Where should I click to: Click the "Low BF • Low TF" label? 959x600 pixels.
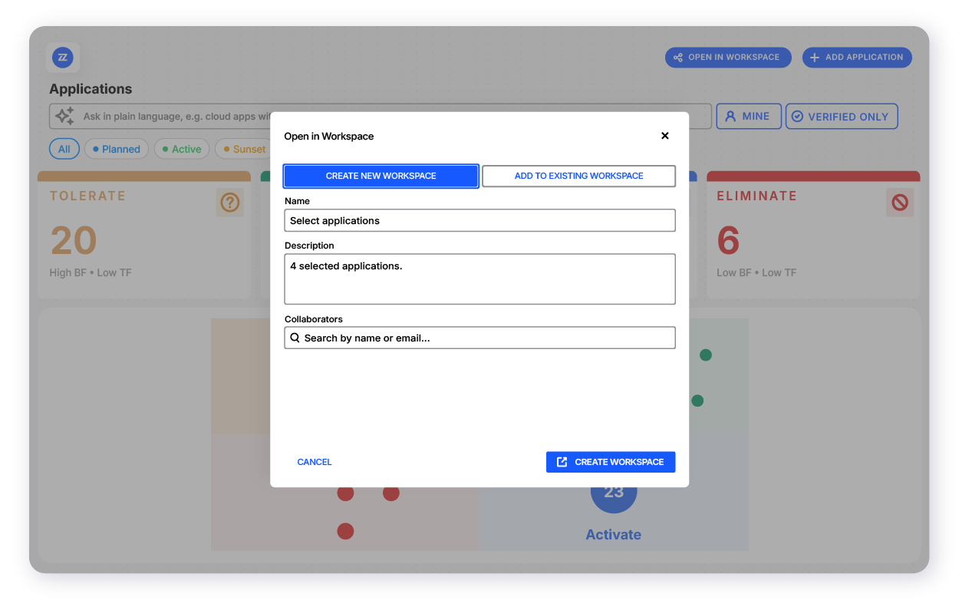[756, 272]
